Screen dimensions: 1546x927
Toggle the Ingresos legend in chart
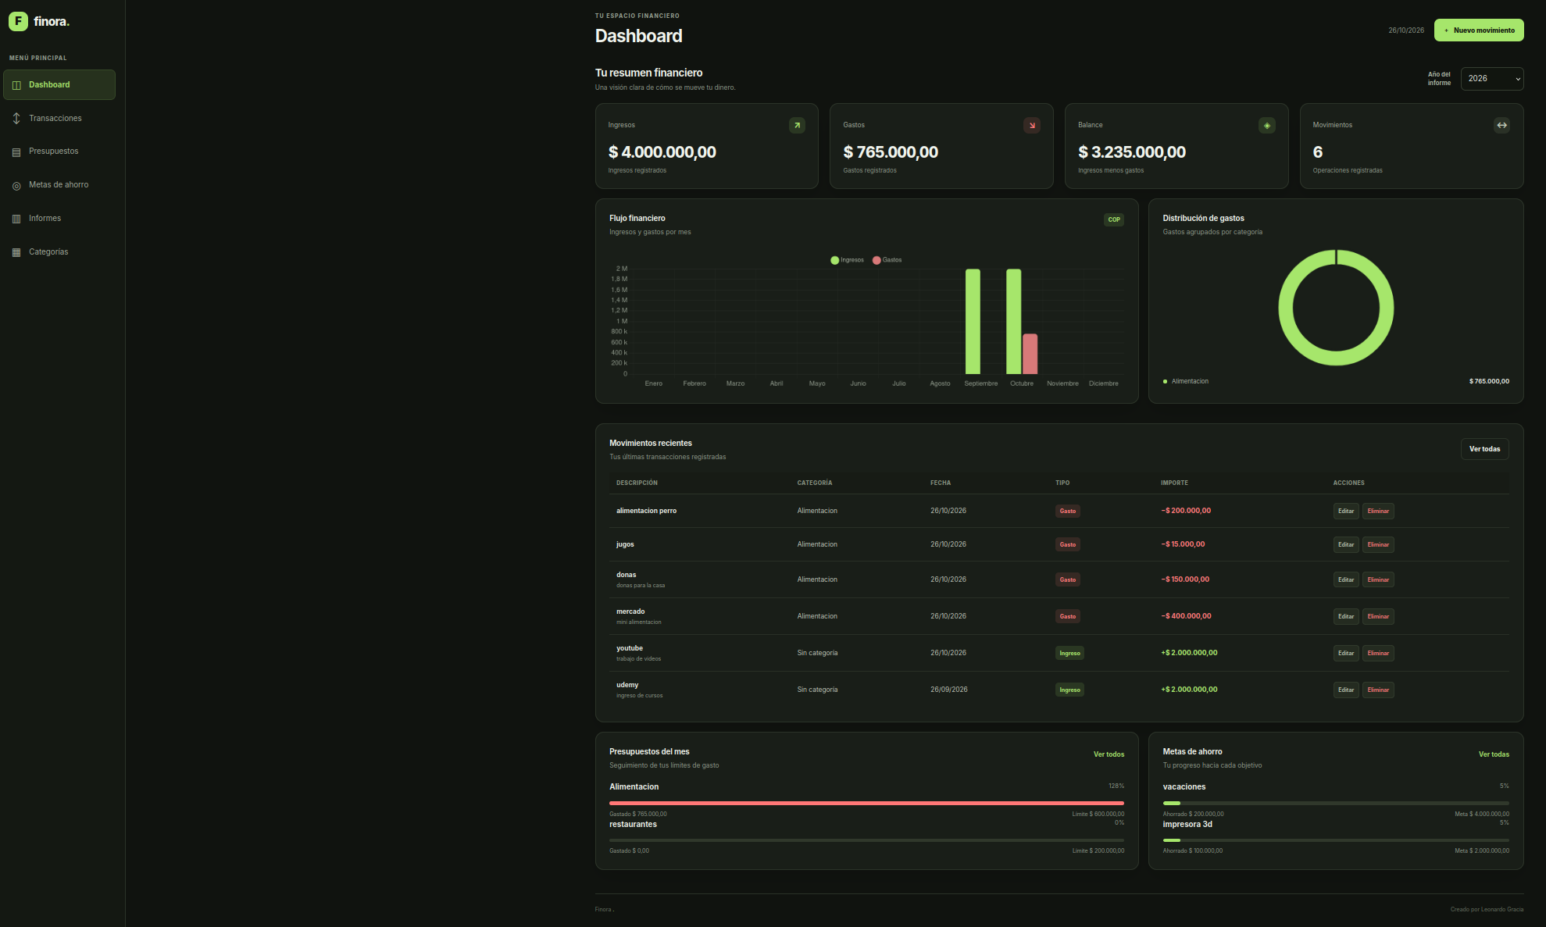click(847, 260)
